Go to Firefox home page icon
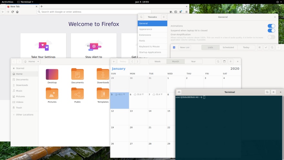284x160 pixels. 17,12
